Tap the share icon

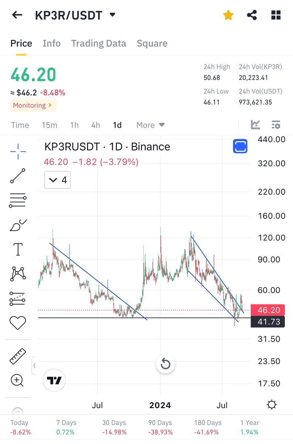tap(252, 15)
